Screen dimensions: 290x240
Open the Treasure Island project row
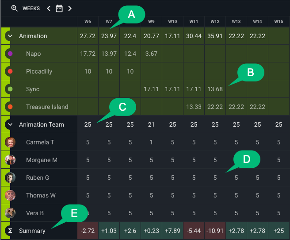47,107
